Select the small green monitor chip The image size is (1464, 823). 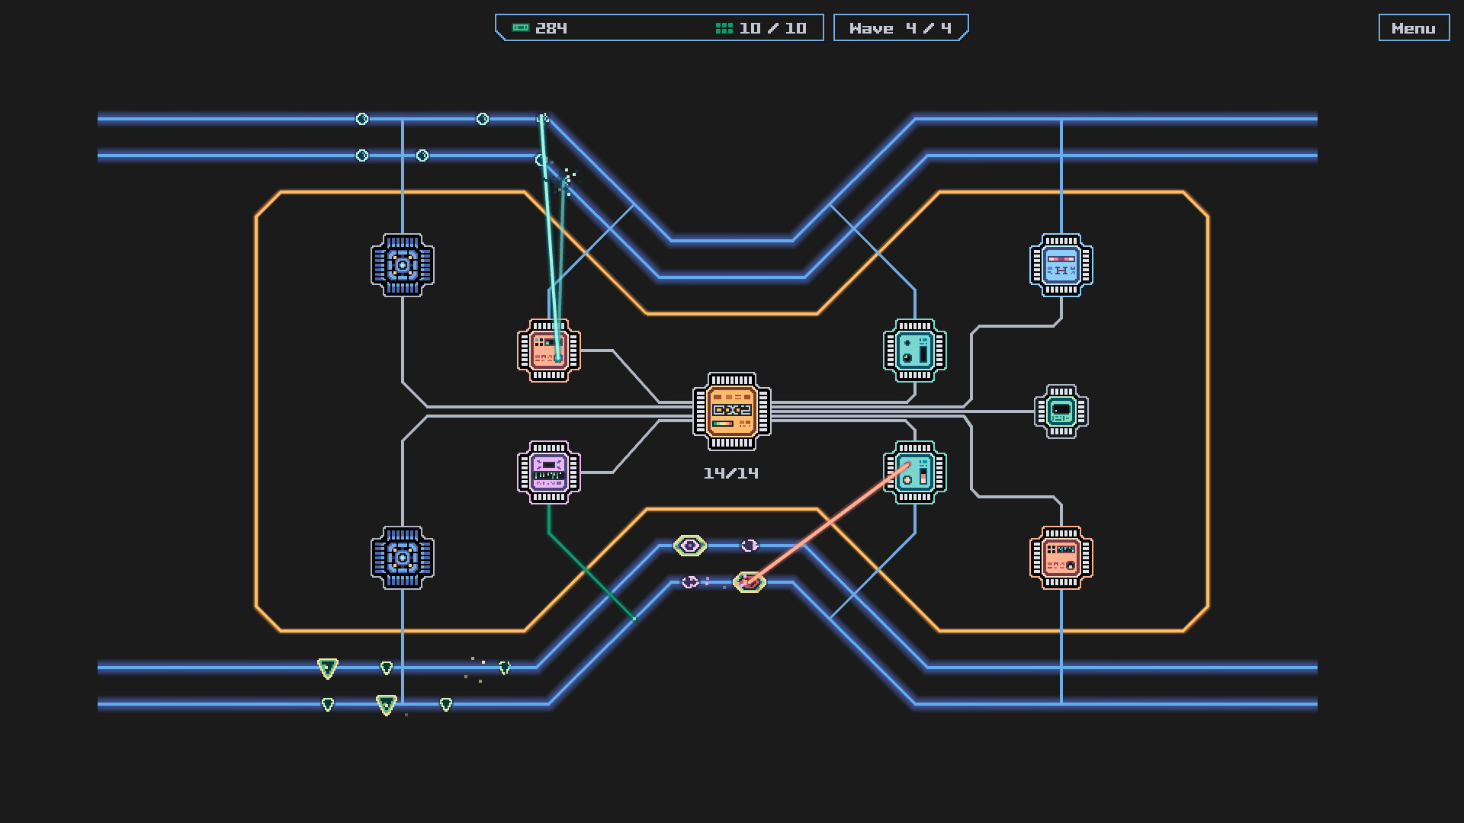(1061, 411)
